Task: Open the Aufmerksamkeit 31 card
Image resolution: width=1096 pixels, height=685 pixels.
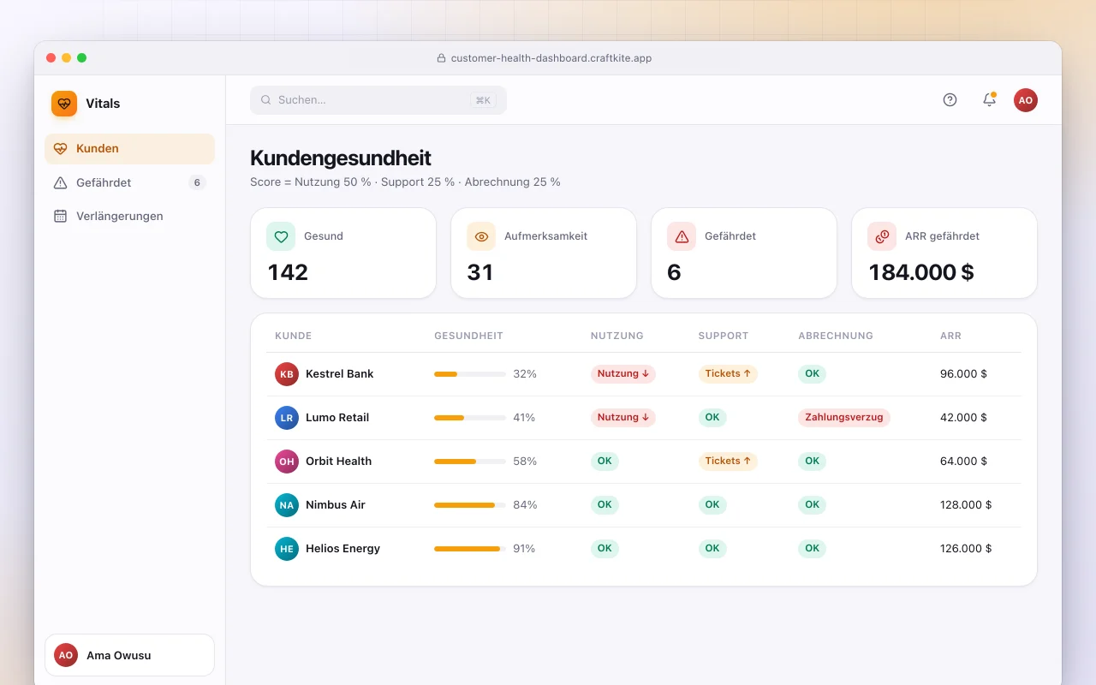Action: click(x=544, y=253)
